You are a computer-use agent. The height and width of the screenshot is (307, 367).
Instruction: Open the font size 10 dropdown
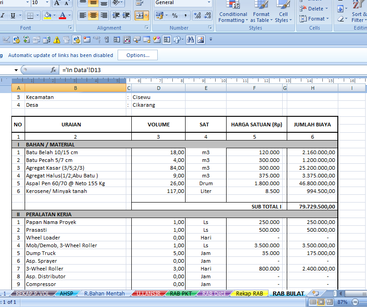pyautogui.click(x=47, y=2)
